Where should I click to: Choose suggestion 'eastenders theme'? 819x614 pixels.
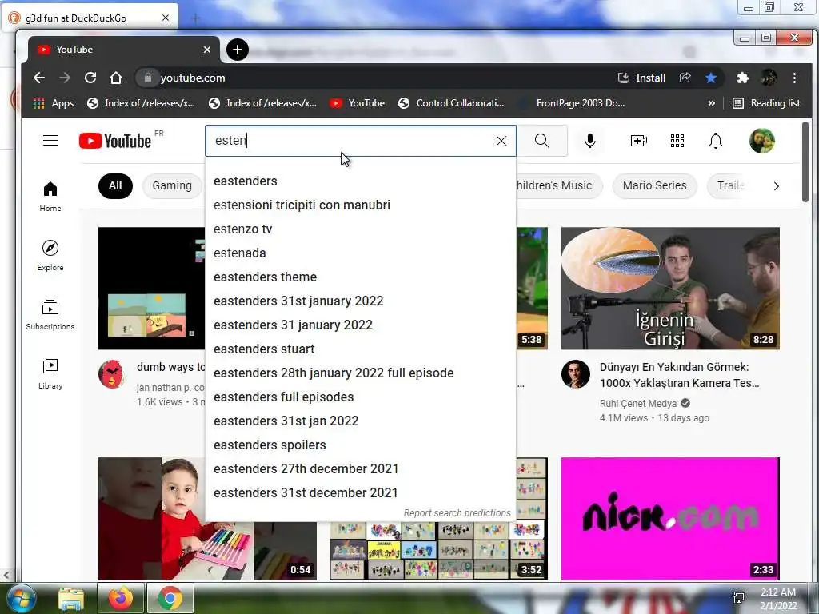[361, 277]
